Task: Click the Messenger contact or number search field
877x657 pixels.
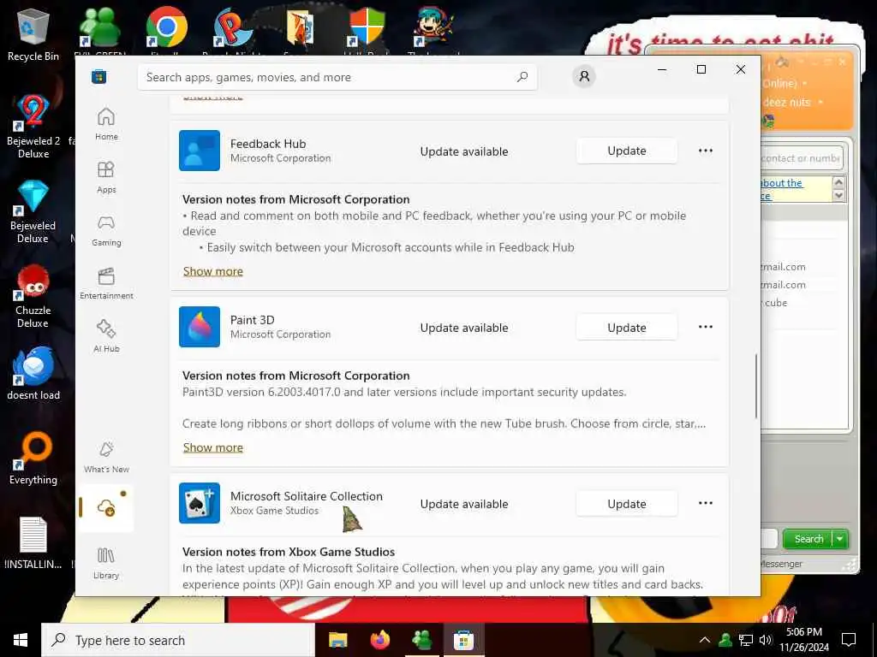Action: click(802, 158)
